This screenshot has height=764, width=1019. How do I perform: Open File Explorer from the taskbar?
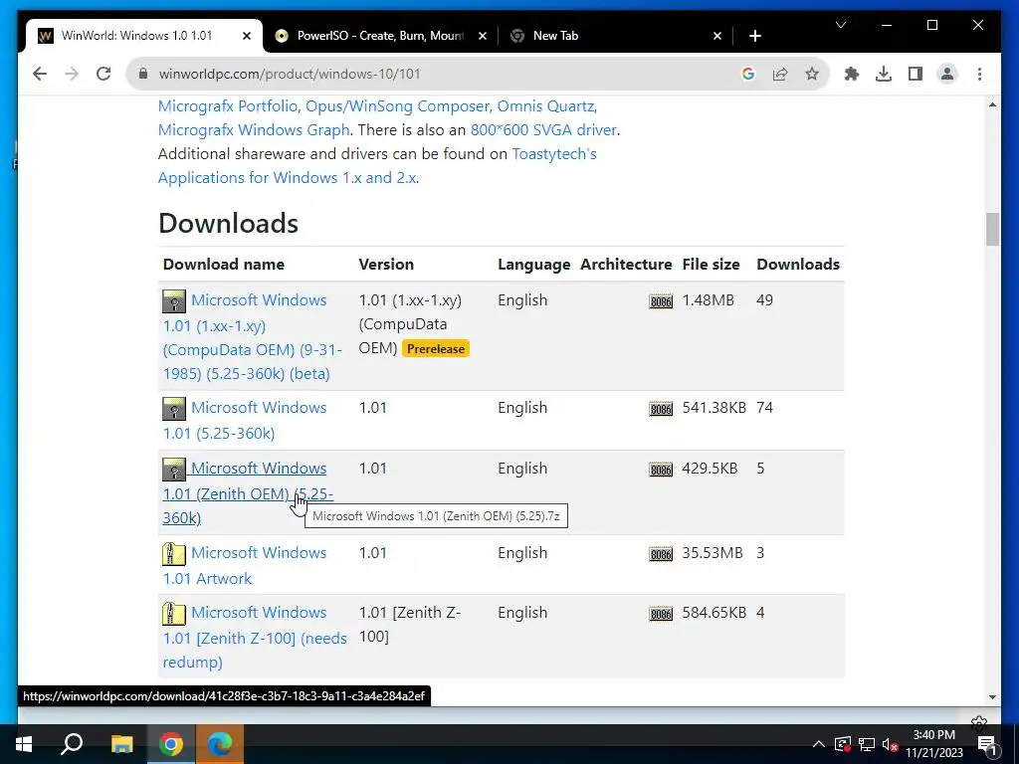(x=121, y=744)
